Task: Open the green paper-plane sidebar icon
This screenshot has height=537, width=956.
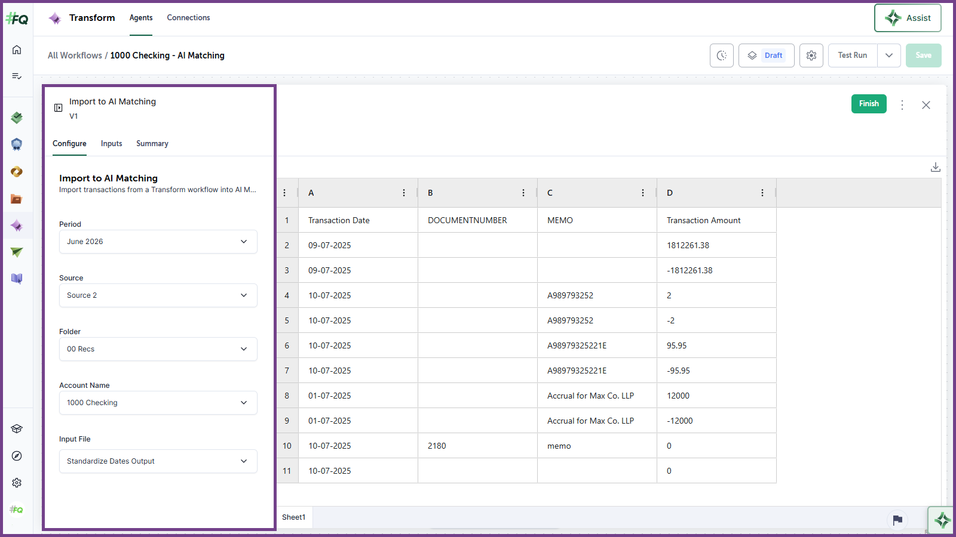Action: (x=17, y=252)
